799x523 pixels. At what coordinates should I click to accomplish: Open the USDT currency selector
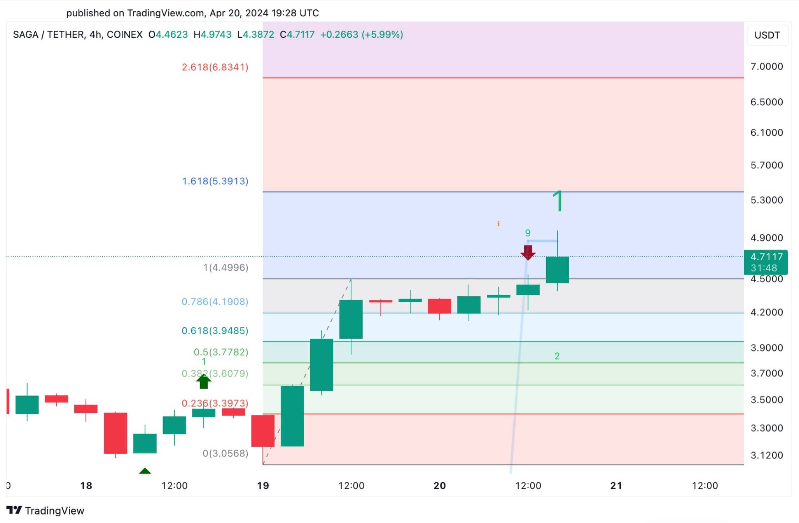coord(767,35)
